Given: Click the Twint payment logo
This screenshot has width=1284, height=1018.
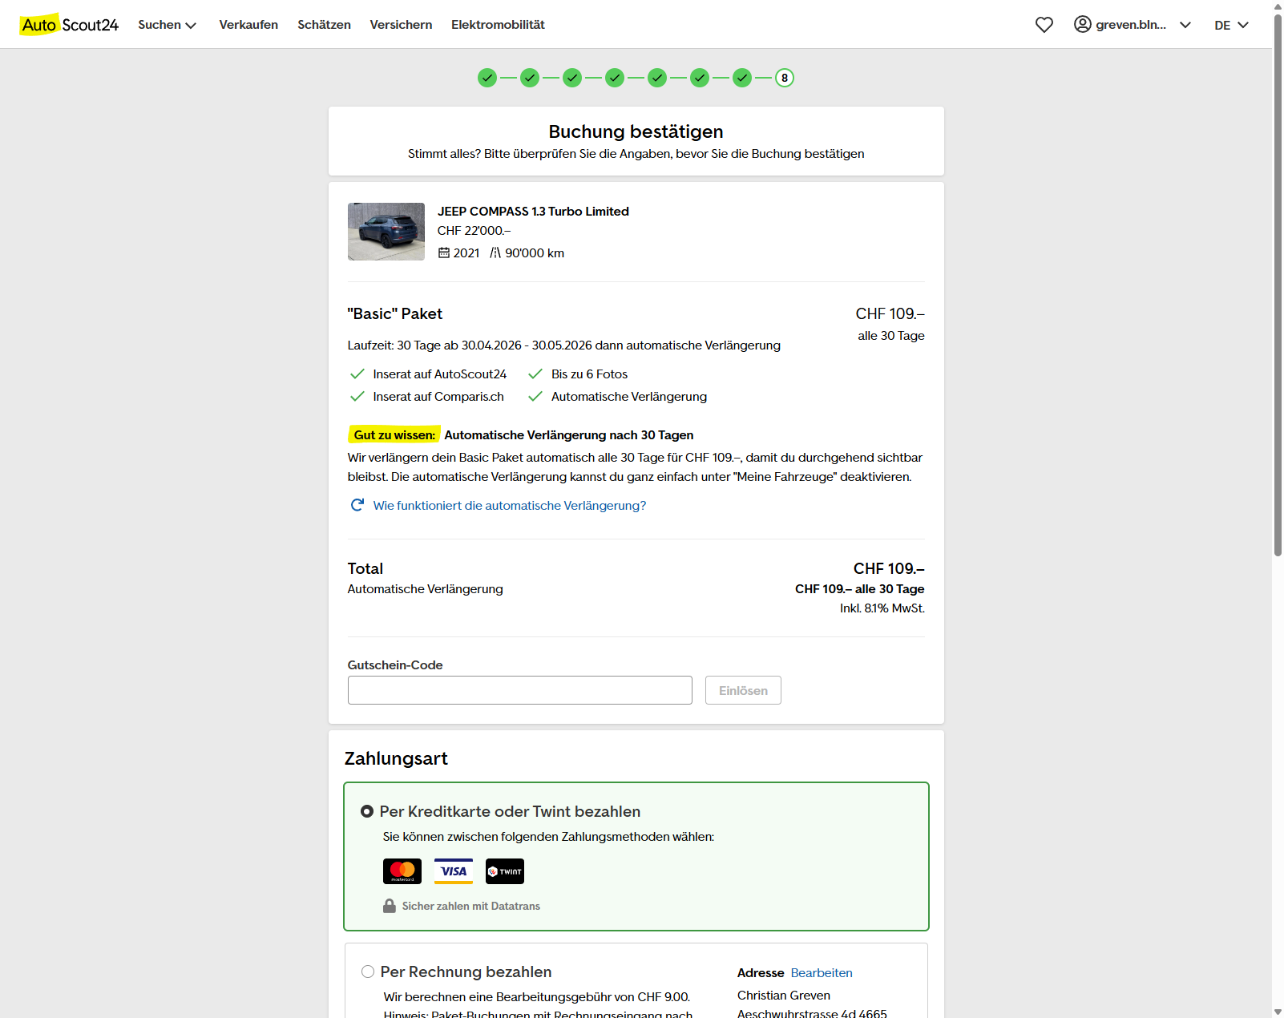Looking at the screenshot, I should pos(505,871).
